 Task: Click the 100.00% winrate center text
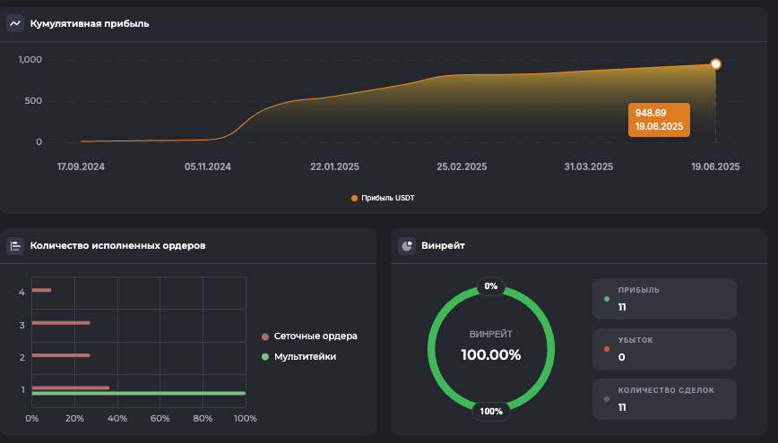[x=490, y=354]
